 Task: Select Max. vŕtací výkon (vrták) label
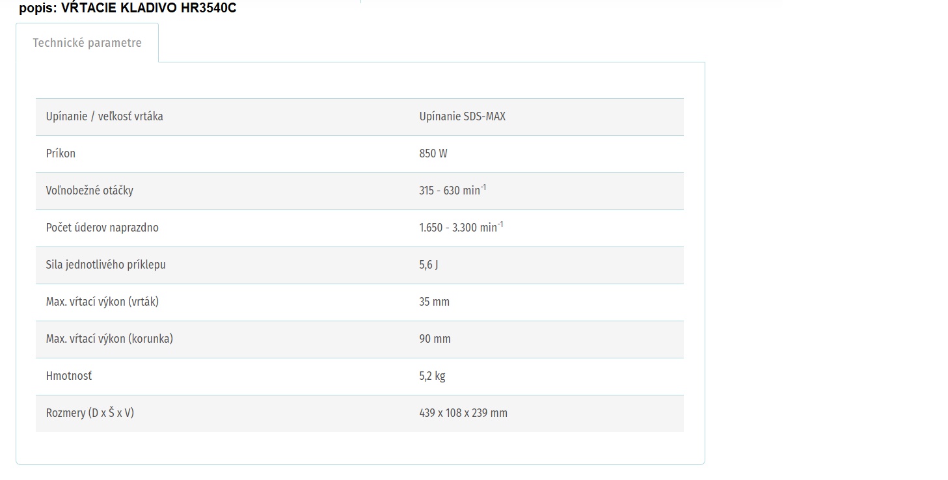[x=102, y=302]
